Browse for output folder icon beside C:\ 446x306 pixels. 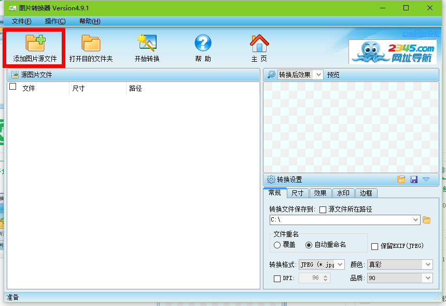tap(426, 220)
